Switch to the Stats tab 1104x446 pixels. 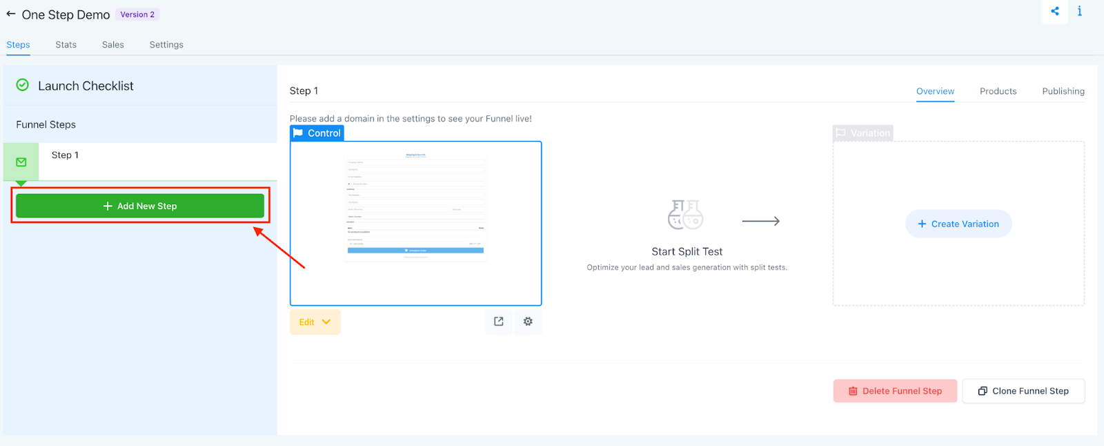tap(66, 45)
